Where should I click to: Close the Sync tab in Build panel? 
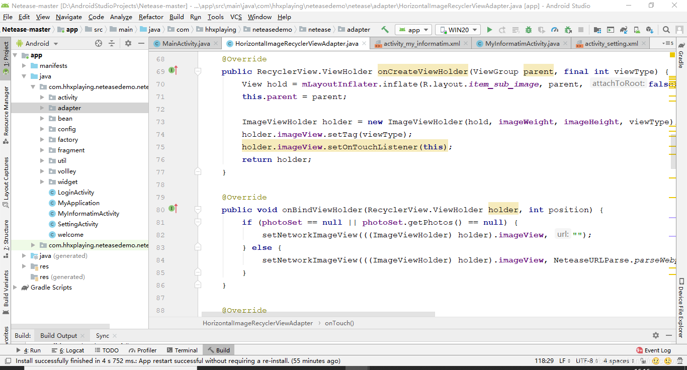point(115,335)
